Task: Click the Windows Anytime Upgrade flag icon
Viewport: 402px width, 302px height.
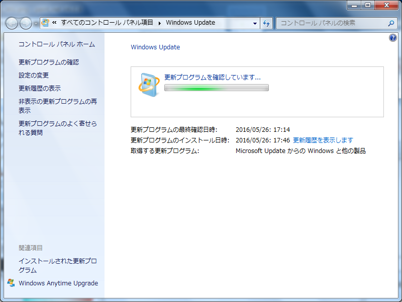Action: click(11, 283)
